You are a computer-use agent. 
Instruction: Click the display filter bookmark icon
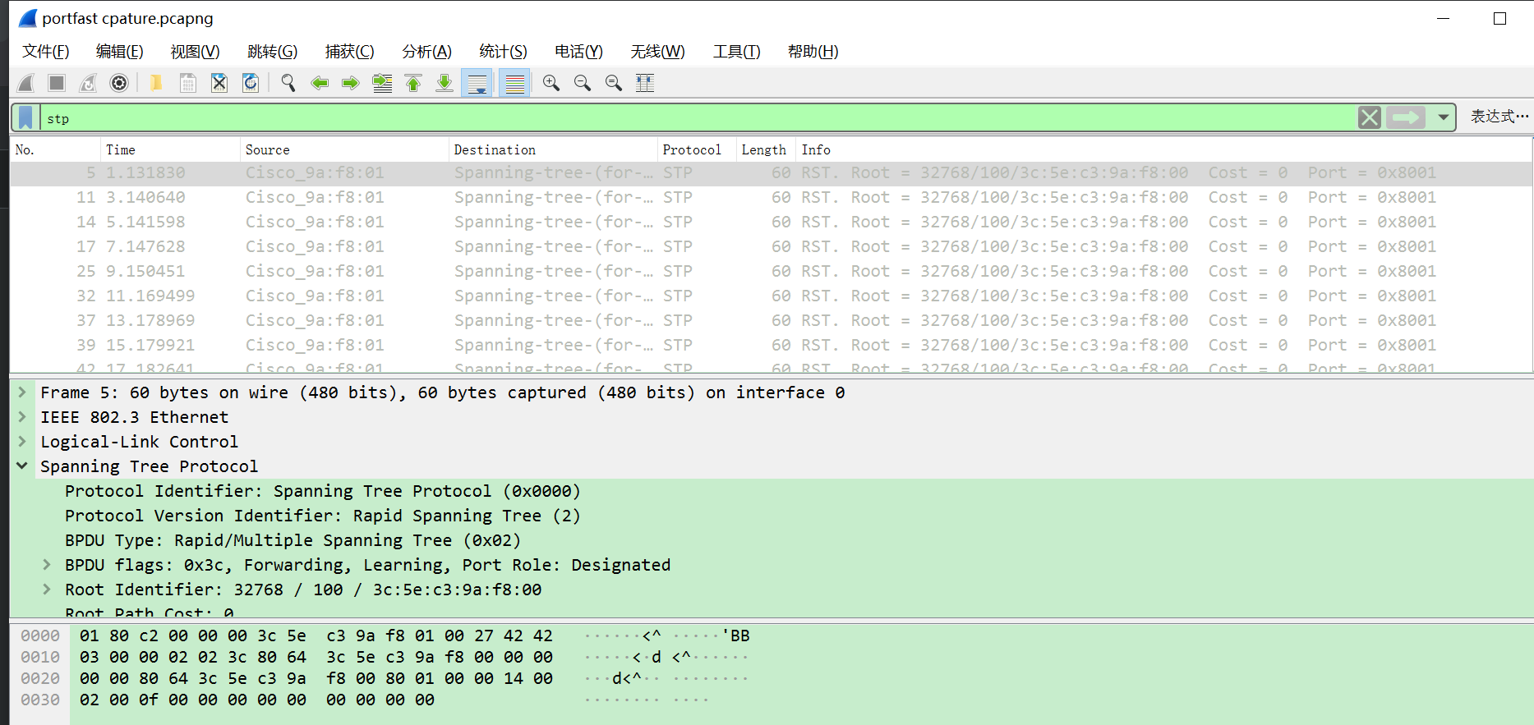pos(26,117)
